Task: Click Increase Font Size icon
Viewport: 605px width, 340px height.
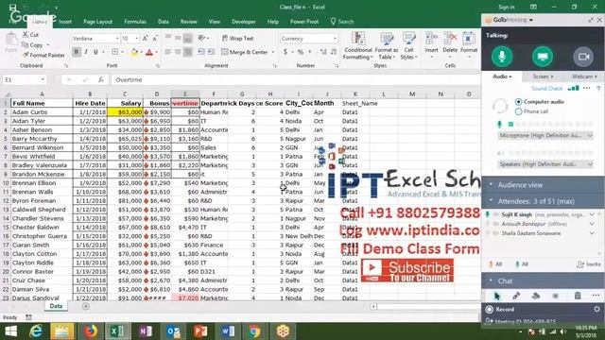Action: (145, 39)
